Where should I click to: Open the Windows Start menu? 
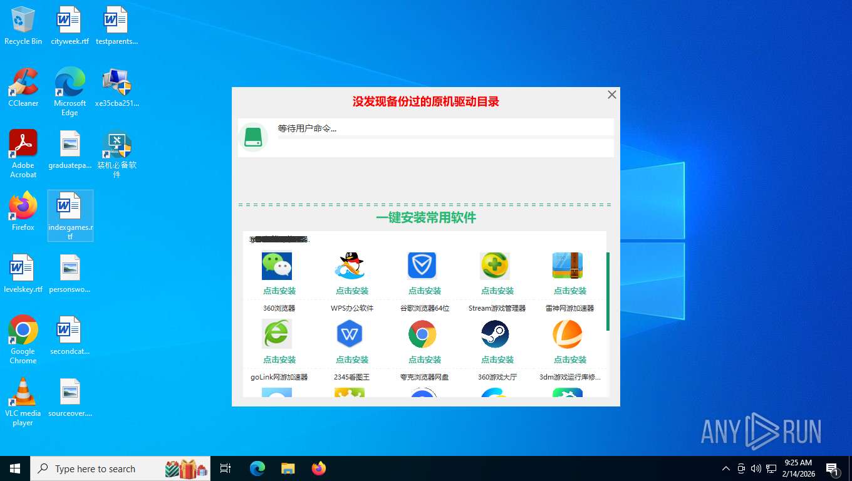click(15, 468)
